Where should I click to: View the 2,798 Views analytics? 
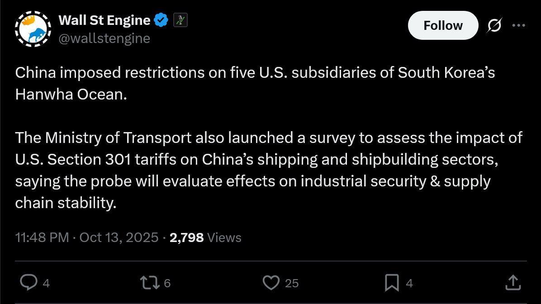coord(205,237)
